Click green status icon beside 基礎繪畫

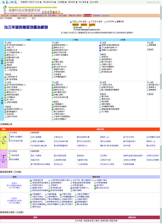[5, 60]
